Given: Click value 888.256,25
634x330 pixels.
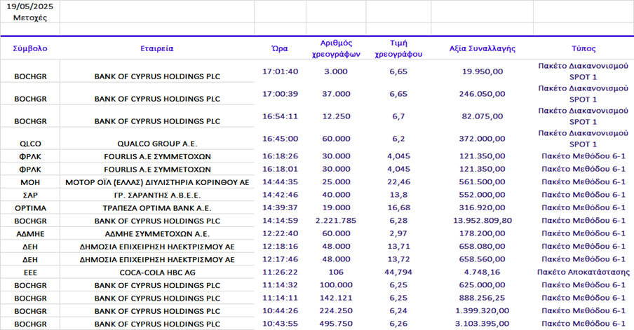Looking at the screenshot, I should [x=483, y=298].
